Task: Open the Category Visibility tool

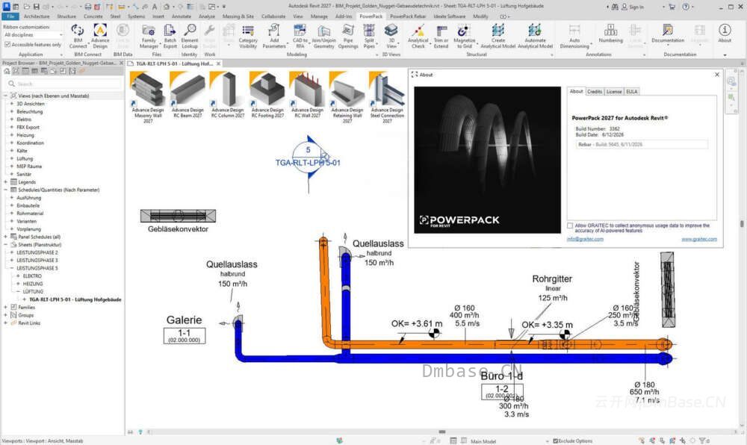Action: [x=248, y=36]
